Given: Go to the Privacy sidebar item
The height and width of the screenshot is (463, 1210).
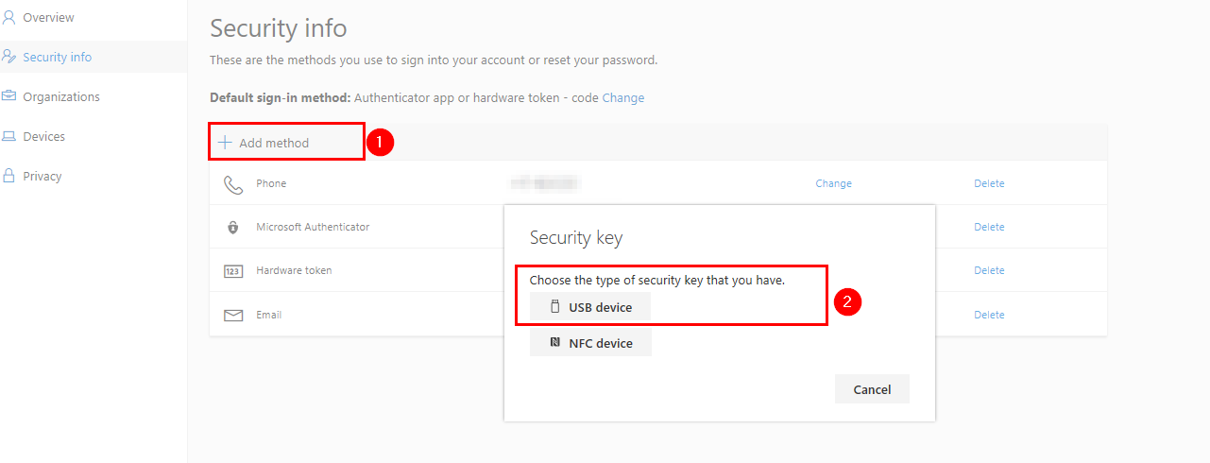Looking at the screenshot, I should [x=42, y=176].
